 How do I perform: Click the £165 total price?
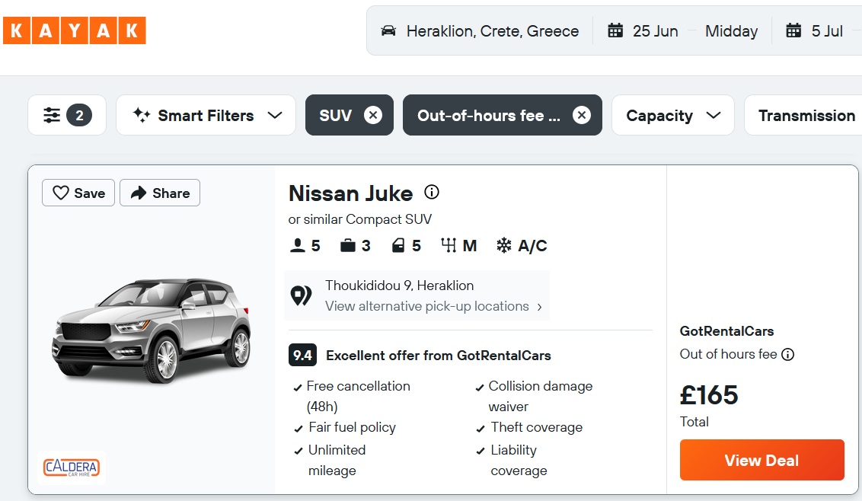pos(709,395)
